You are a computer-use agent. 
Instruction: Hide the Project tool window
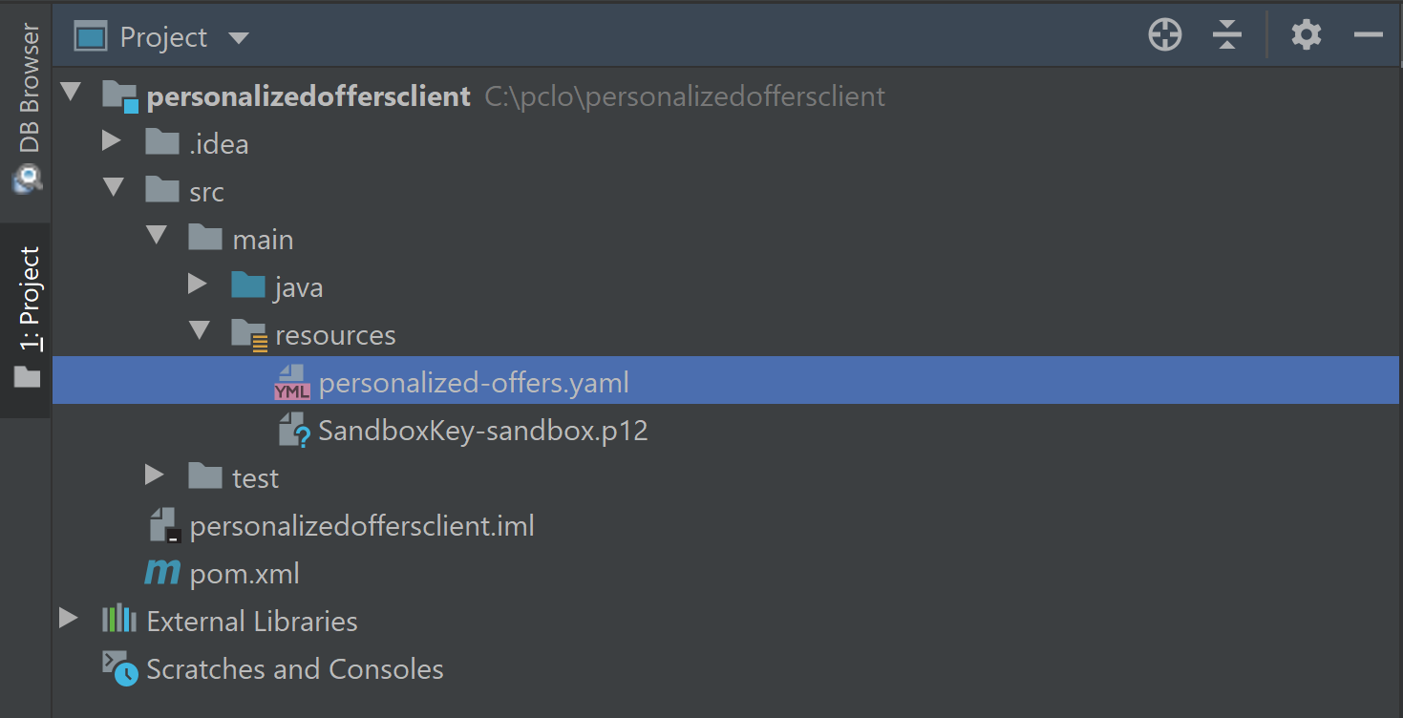click(1368, 36)
